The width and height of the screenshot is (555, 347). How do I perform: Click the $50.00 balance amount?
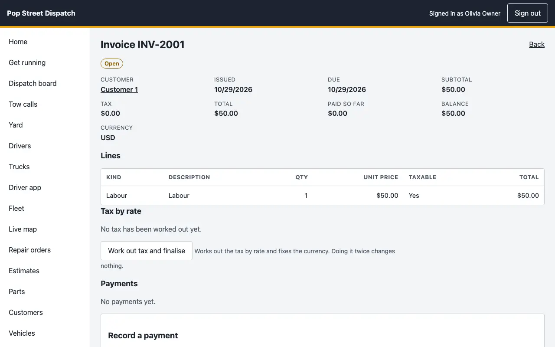454,114
